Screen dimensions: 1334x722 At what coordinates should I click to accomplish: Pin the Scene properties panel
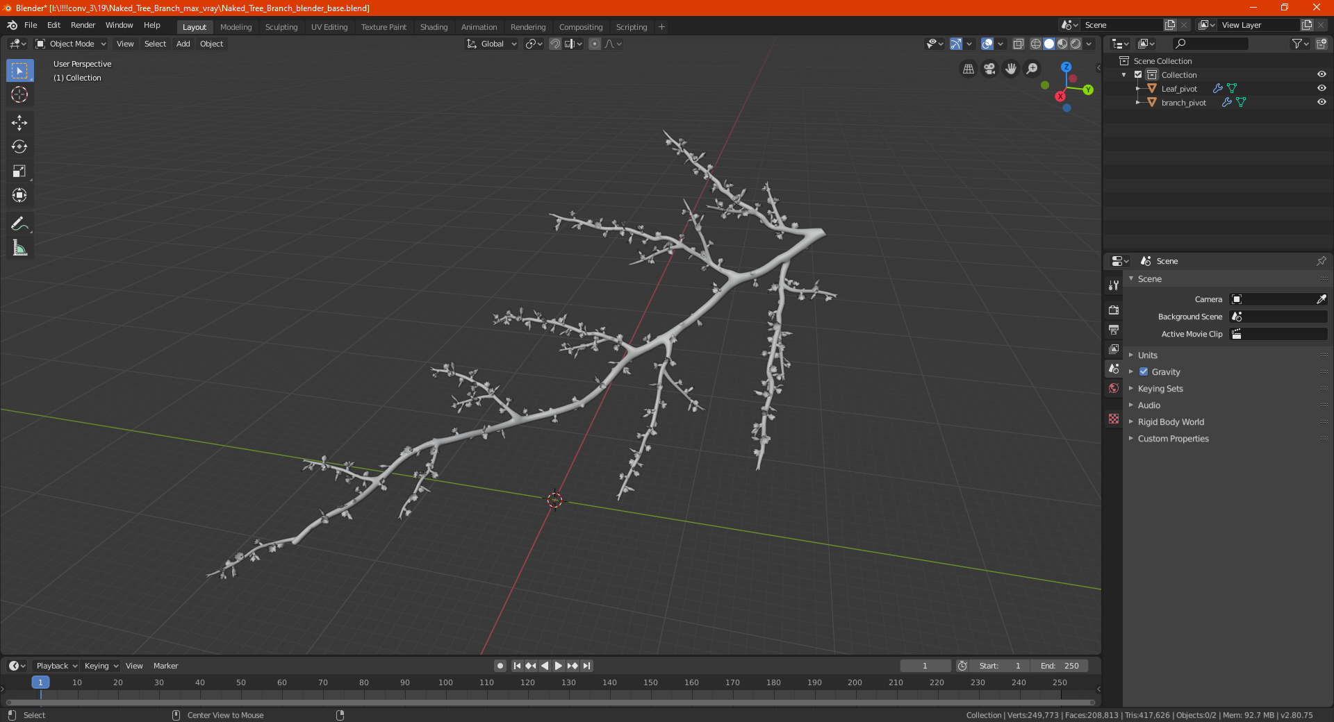pos(1321,261)
